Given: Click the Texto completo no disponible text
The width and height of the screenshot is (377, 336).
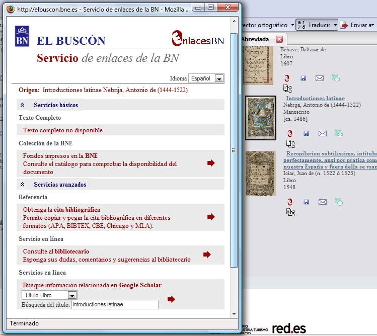Looking at the screenshot, I should 63,130.
